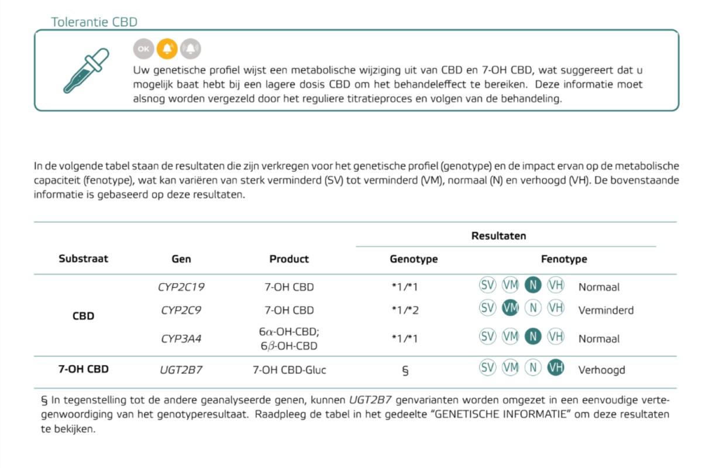
Task: Click the VM circle in CYP3A4 row
Action: 510,336
